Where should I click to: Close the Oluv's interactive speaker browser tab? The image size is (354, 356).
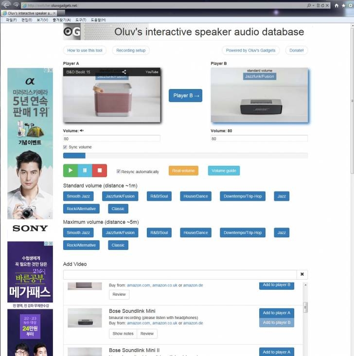coord(54,13)
